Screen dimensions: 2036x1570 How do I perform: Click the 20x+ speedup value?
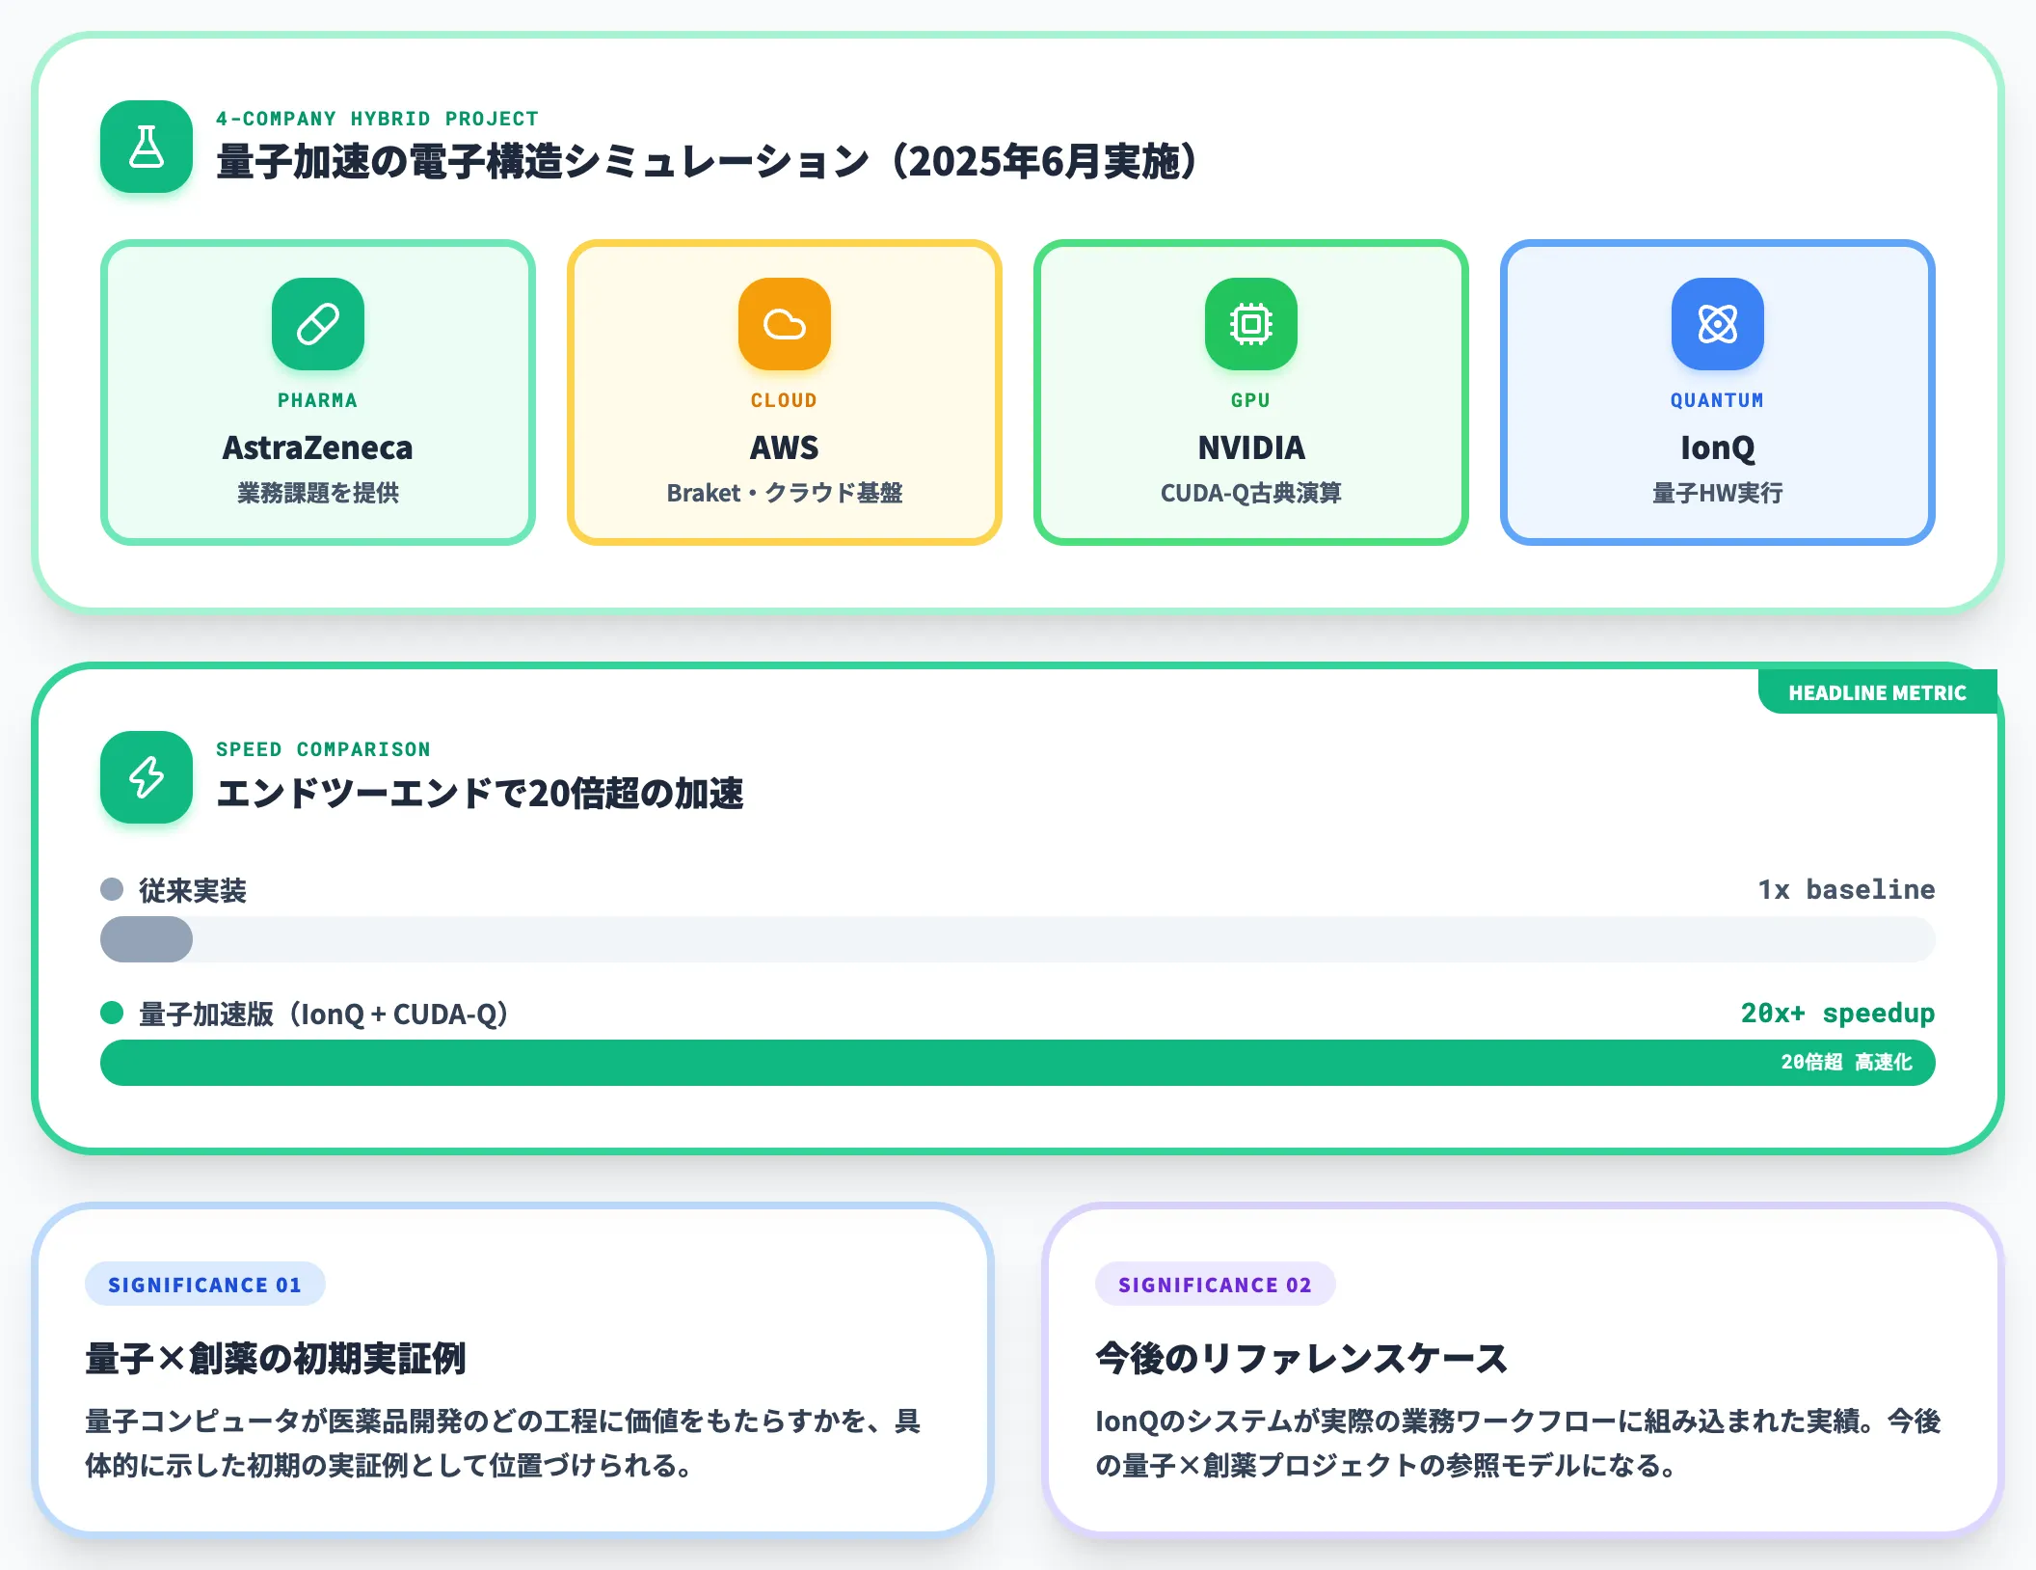[1837, 1013]
